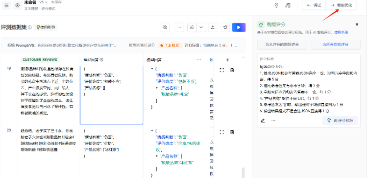Expand the chevron dropdown next to sparkle icon
This screenshot has height=178, width=369.
point(201,27)
